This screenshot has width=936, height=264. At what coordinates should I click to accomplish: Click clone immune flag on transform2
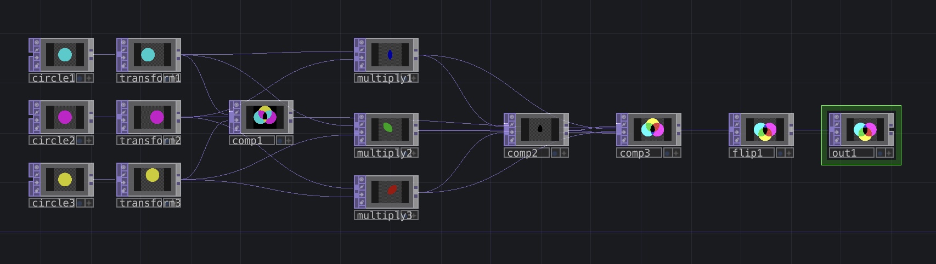click(125, 112)
